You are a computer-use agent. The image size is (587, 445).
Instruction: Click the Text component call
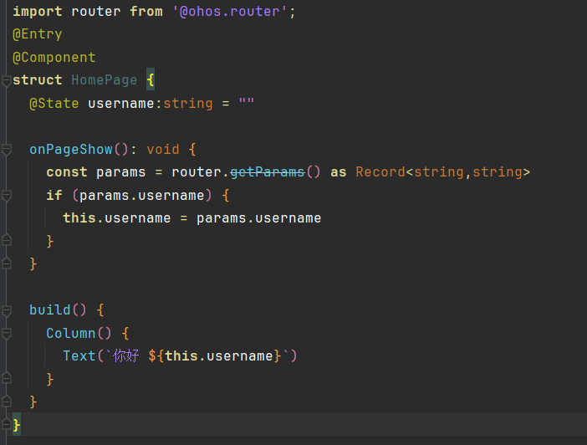click(79, 356)
